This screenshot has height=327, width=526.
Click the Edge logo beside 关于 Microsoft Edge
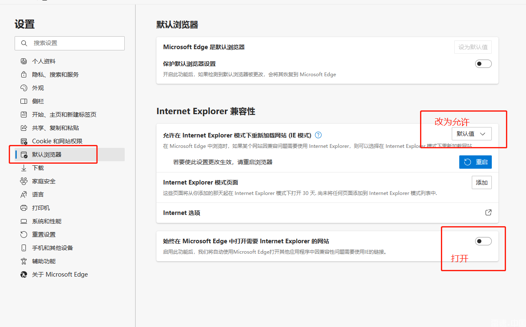click(x=24, y=275)
